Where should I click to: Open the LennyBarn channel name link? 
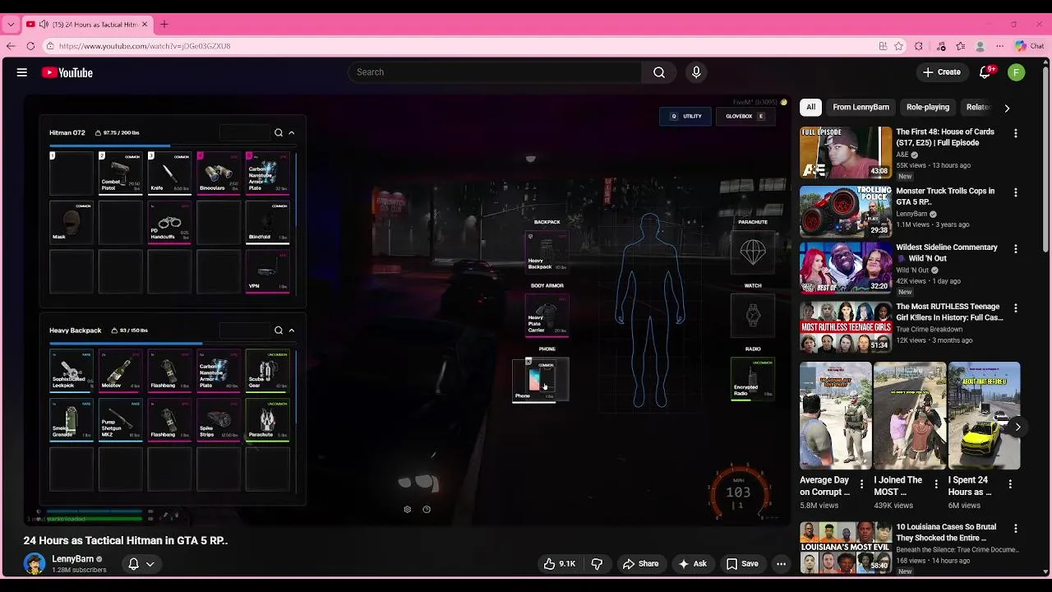73,559
